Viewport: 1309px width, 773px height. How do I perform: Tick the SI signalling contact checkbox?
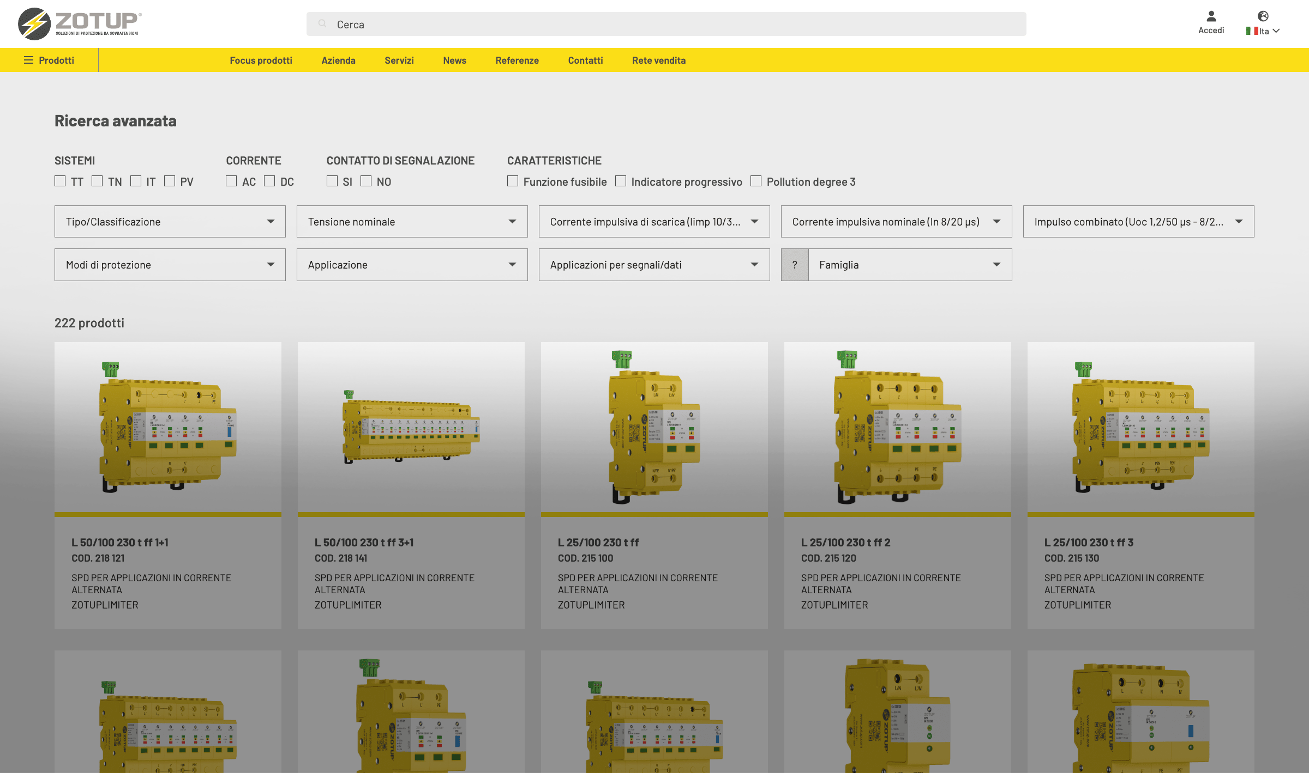pos(332,181)
